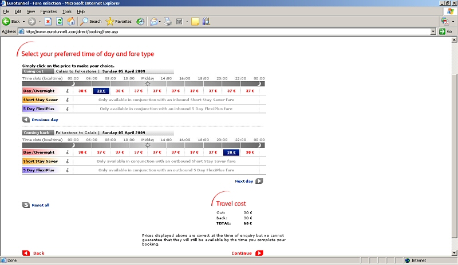The width and height of the screenshot is (458, 265).
Task: Select highlighted outbound 06:00 30 € fare
Action: click(x=101, y=91)
